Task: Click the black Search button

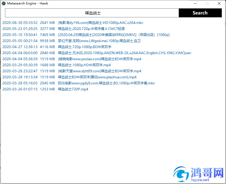Action: (200, 13)
